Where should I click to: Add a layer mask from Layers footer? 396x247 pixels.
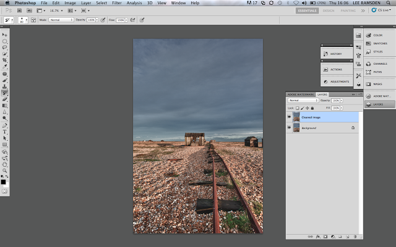325,237
